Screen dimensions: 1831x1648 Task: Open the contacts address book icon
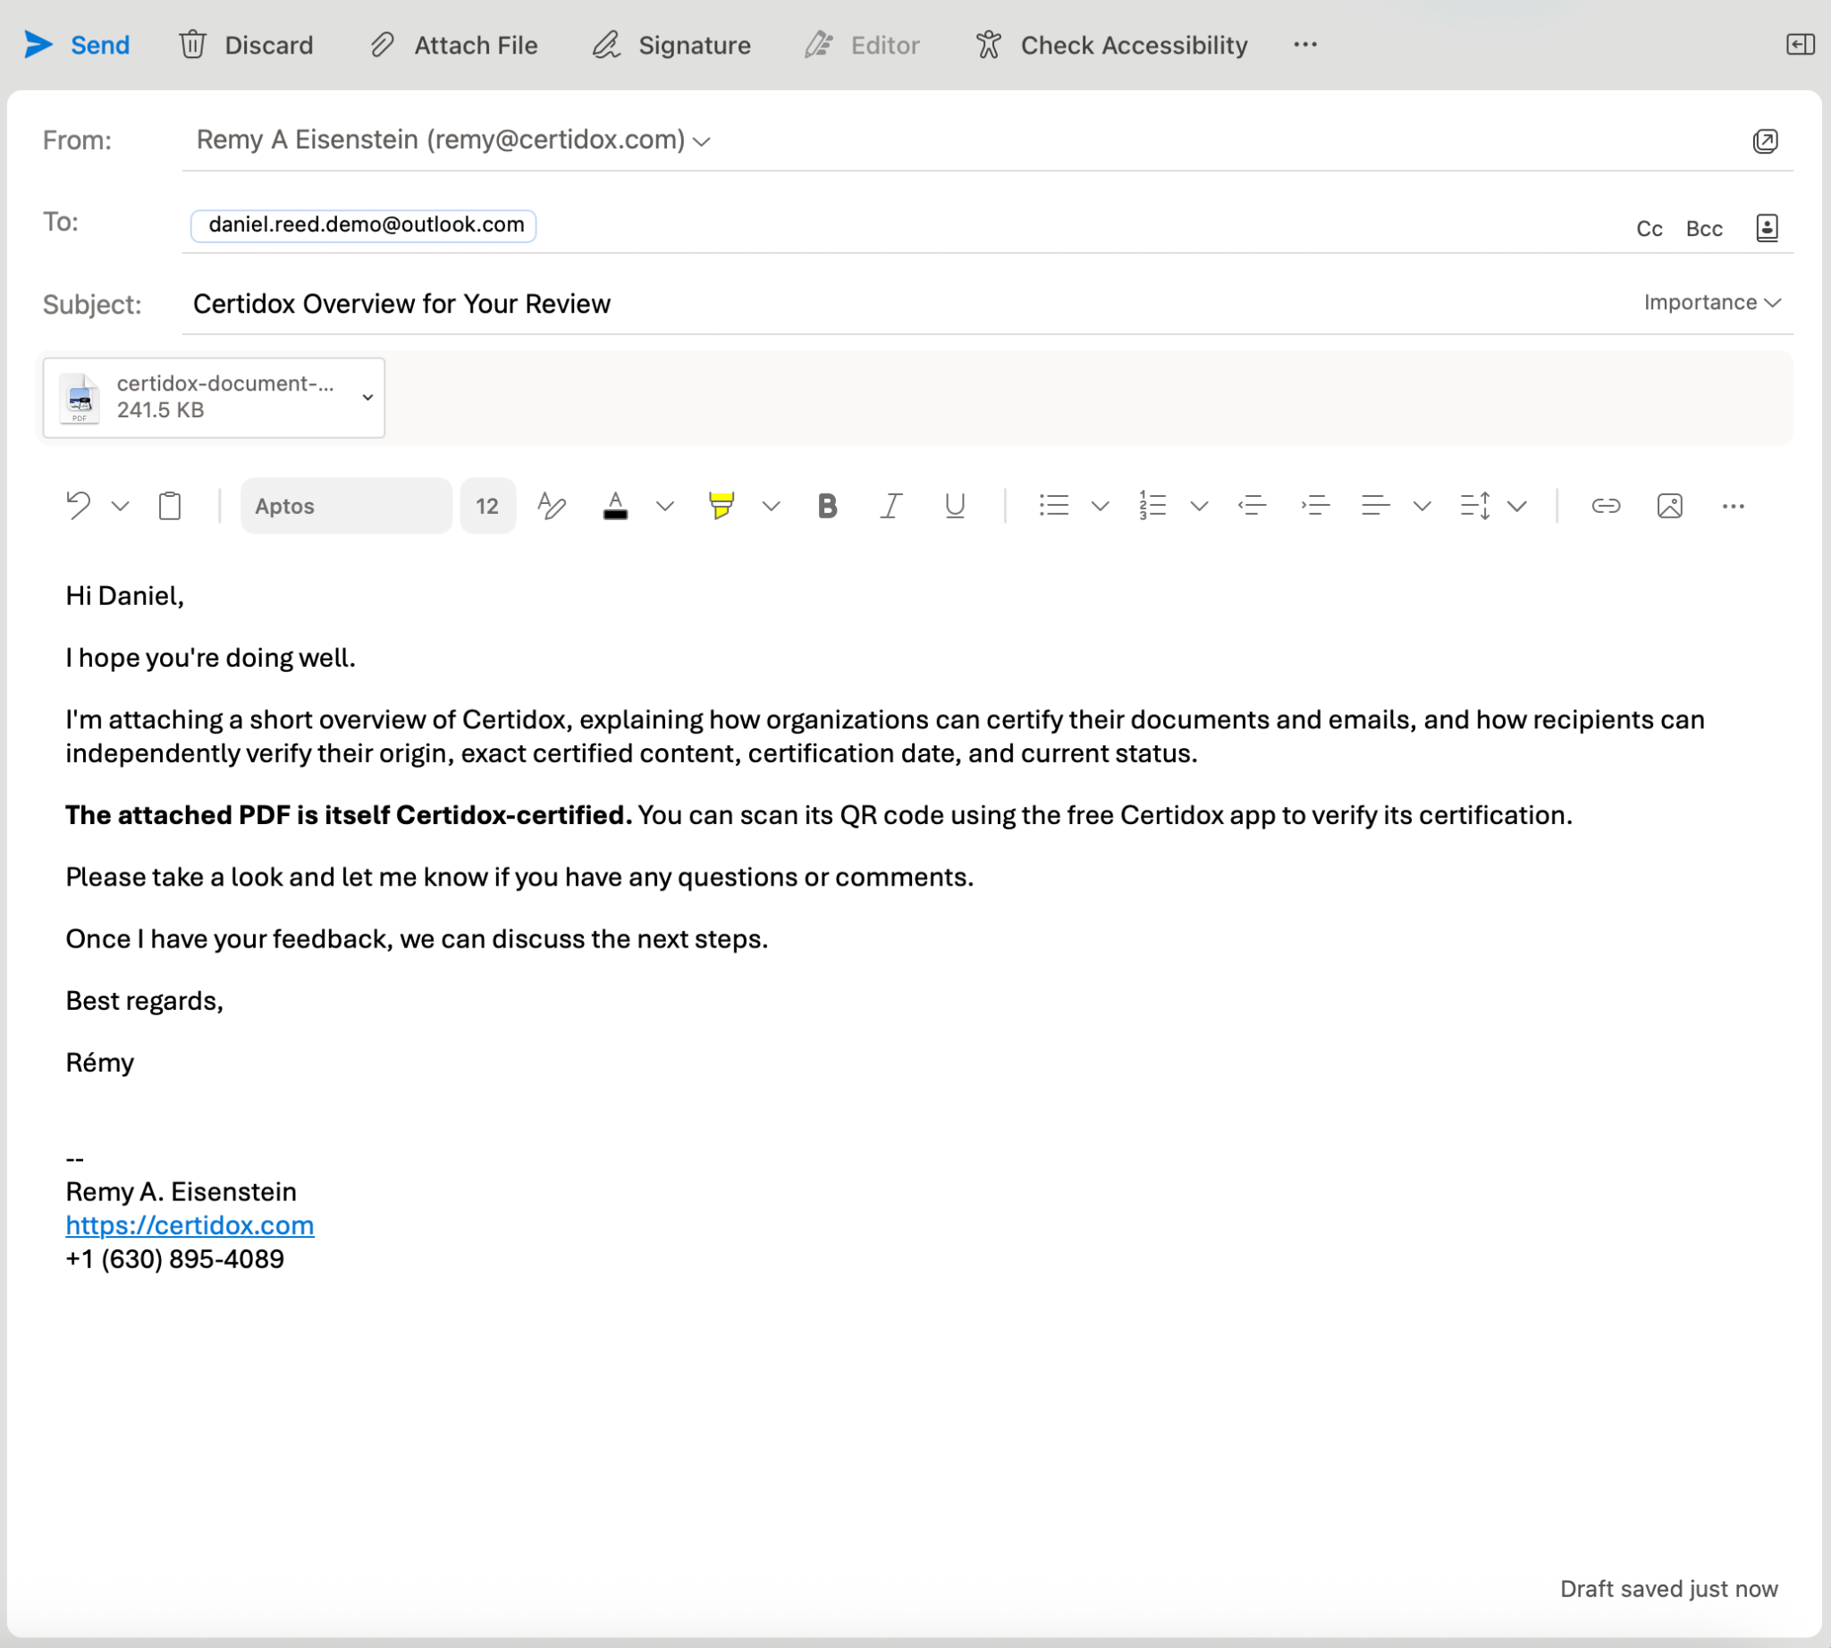click(x=1767, y=227)
